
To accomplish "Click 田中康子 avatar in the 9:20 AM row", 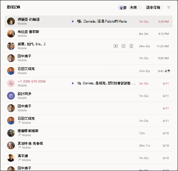I will [11, 58].
